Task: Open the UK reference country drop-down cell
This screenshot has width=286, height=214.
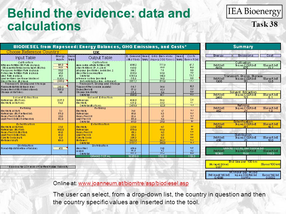Action: (x=96, y=52)
